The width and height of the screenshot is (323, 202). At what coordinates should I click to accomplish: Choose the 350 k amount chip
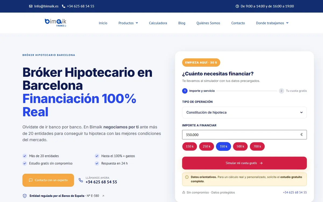(x=224, y=147)
